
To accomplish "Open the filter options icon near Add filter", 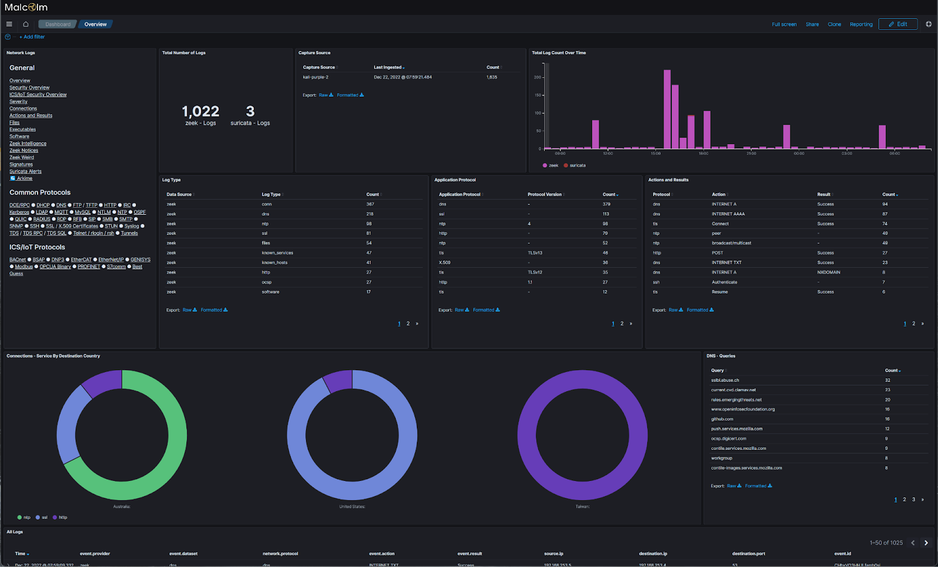I will coord(7,36).
